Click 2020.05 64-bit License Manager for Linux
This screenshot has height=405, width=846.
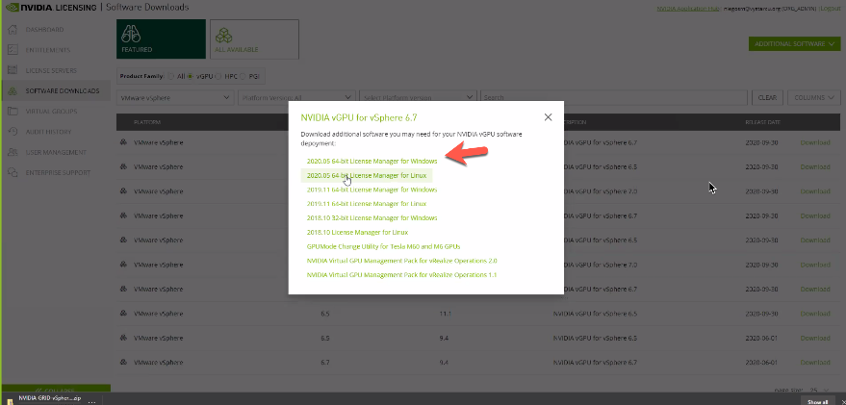point(367,175)
